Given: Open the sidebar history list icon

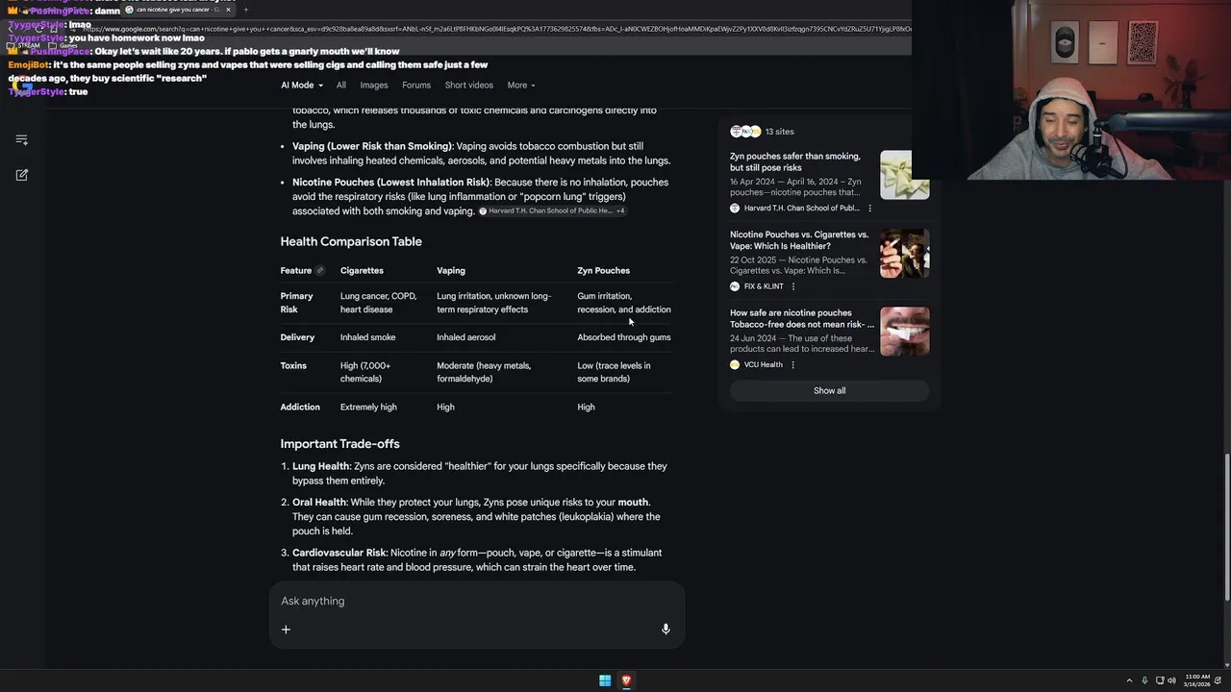Looking at the screenshot, I should pos(22,140).
